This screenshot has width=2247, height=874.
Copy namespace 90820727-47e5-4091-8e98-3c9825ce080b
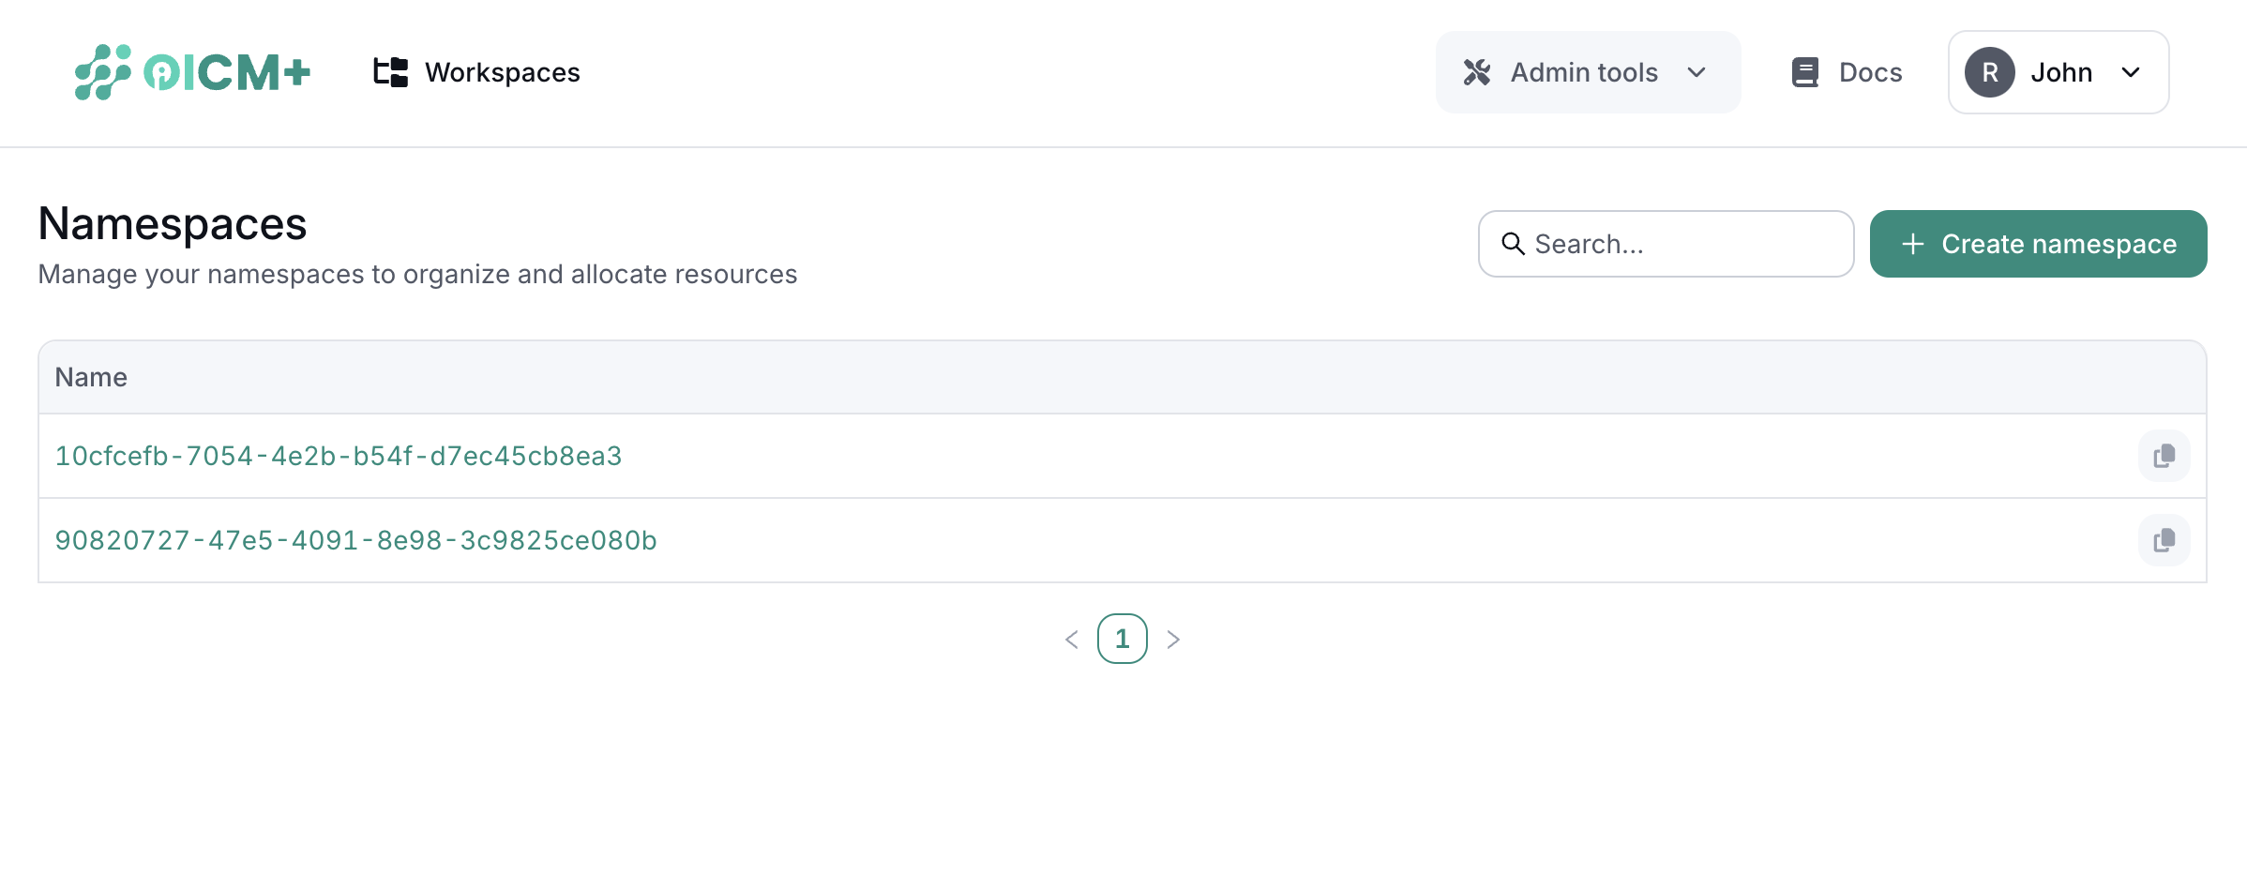coord(2164,540)
